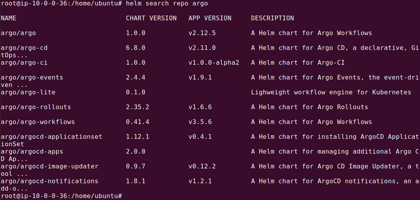Click the 'Lighweight workflow engine for Kubernetes' description
420x200 pixels.
click(331, 92)
